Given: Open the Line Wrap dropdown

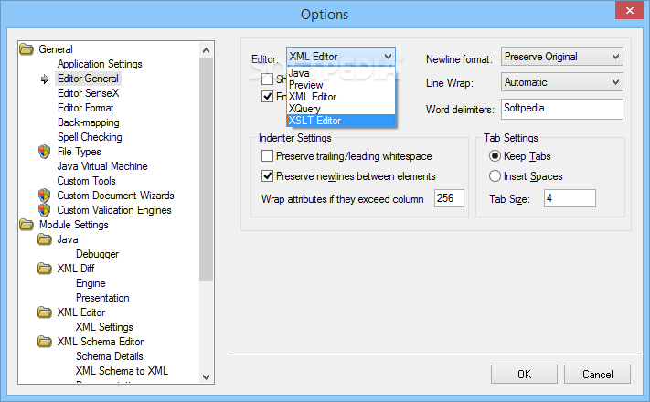Looking at the screenshot, I should click(x=561, y=82).
